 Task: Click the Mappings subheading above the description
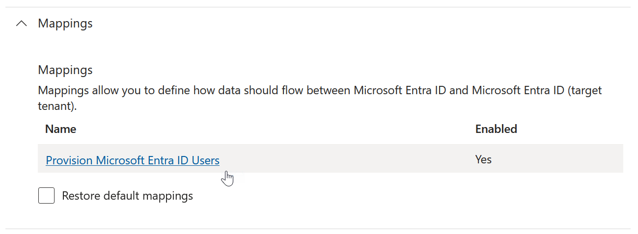click(65, 70)
